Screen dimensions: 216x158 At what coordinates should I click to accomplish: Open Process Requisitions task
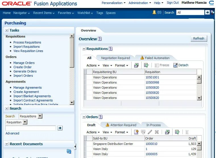(27, 42)
